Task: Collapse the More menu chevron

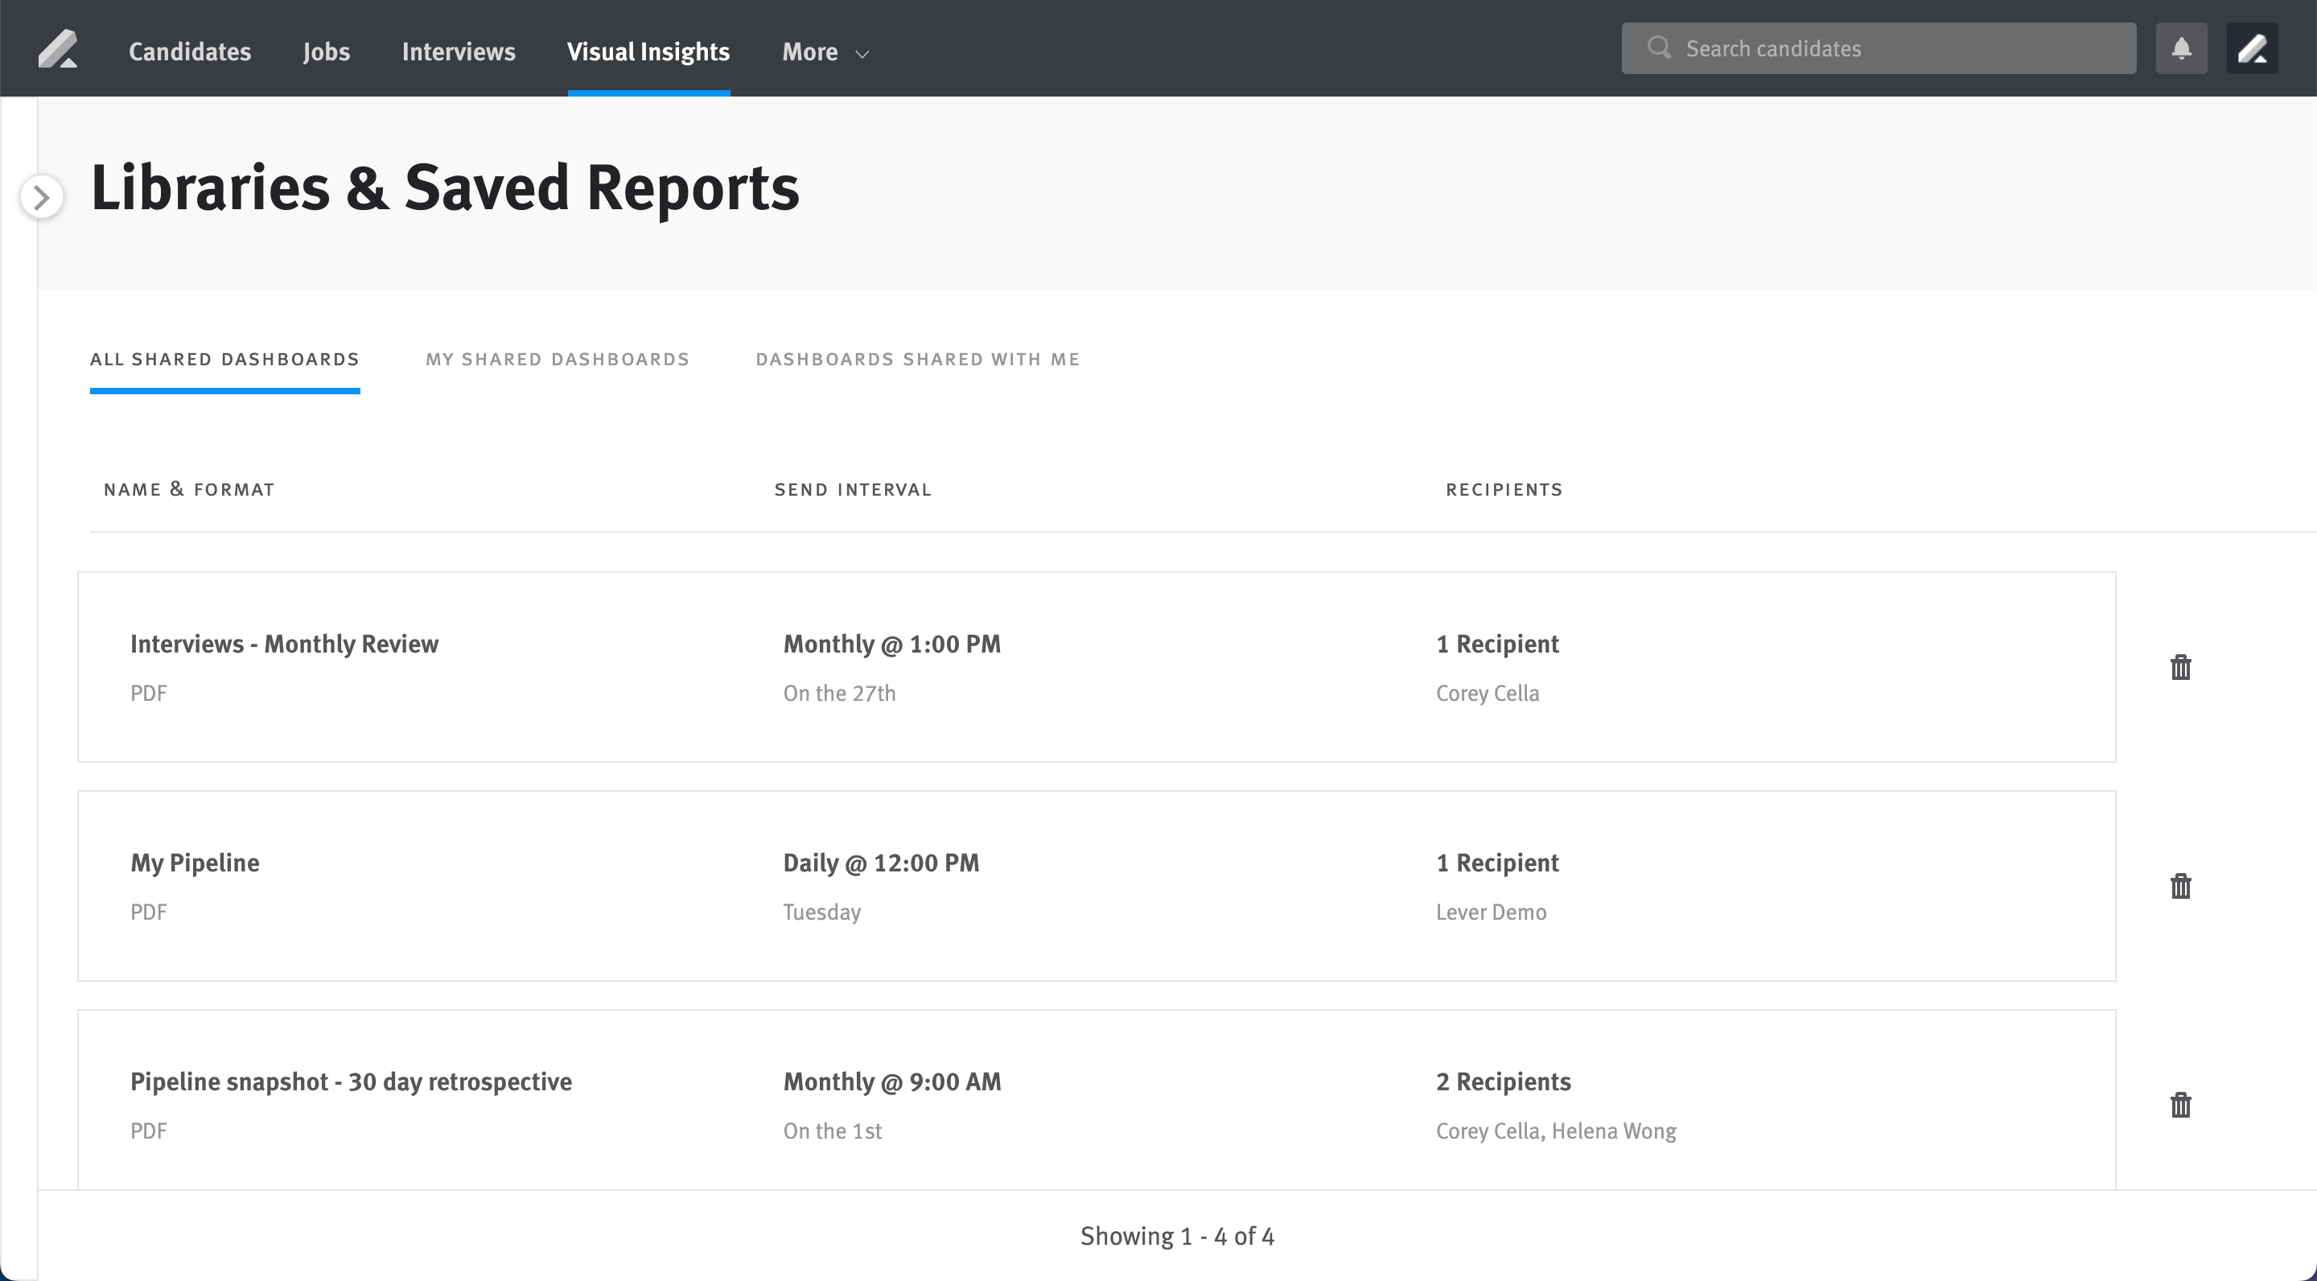Action: (x=861, y=54)
